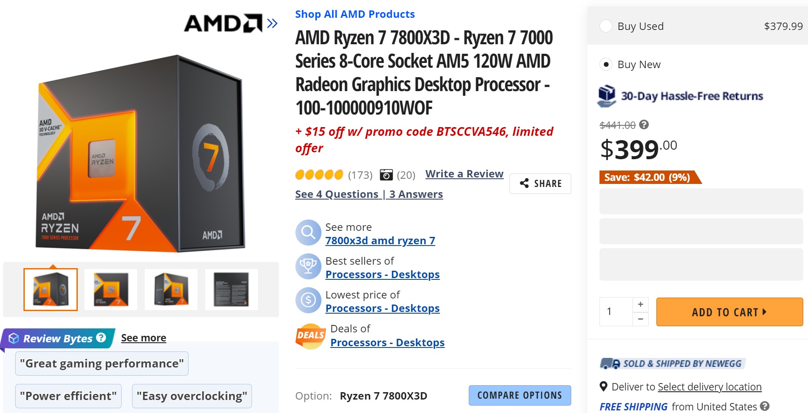Viewport: 808px width, 413px height.
Task: Click the question mark beside $441.00 price
Action: pyautogui.click(x=644, y=125)
